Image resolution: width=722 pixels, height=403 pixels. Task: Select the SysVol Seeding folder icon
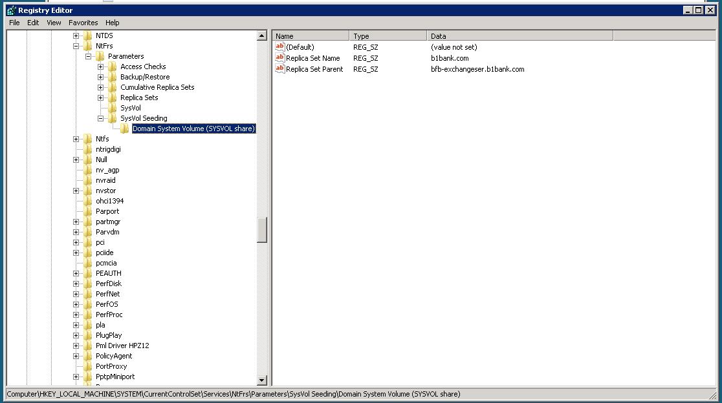(x=111, y=118)
